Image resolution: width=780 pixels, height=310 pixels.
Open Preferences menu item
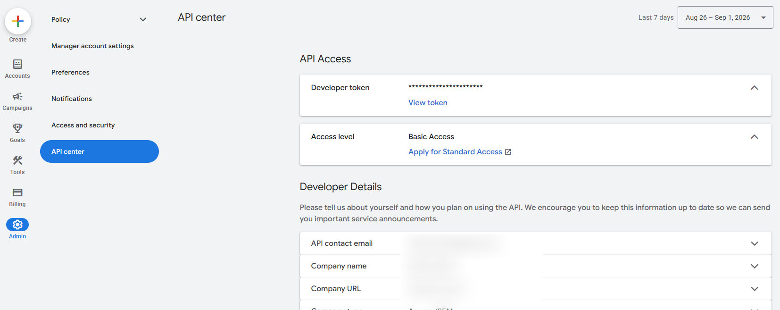pos(70,72)
